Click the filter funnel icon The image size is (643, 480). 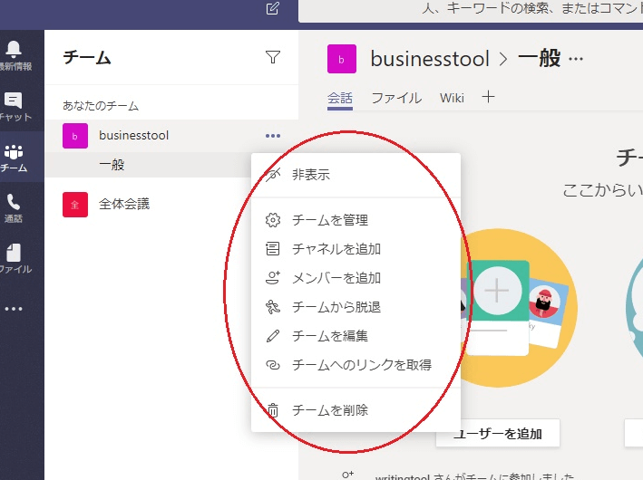(x=273, y=58)
